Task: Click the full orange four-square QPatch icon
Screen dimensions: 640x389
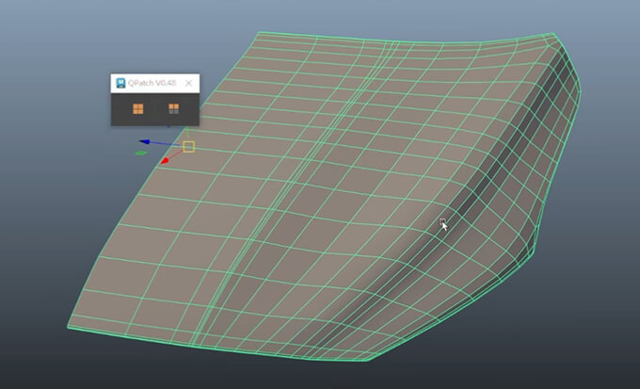Action: [138, 109]
